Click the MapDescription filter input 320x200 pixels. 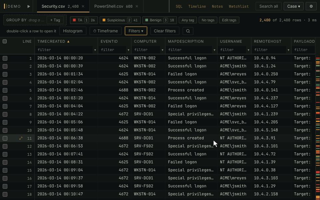pos(189,50)
